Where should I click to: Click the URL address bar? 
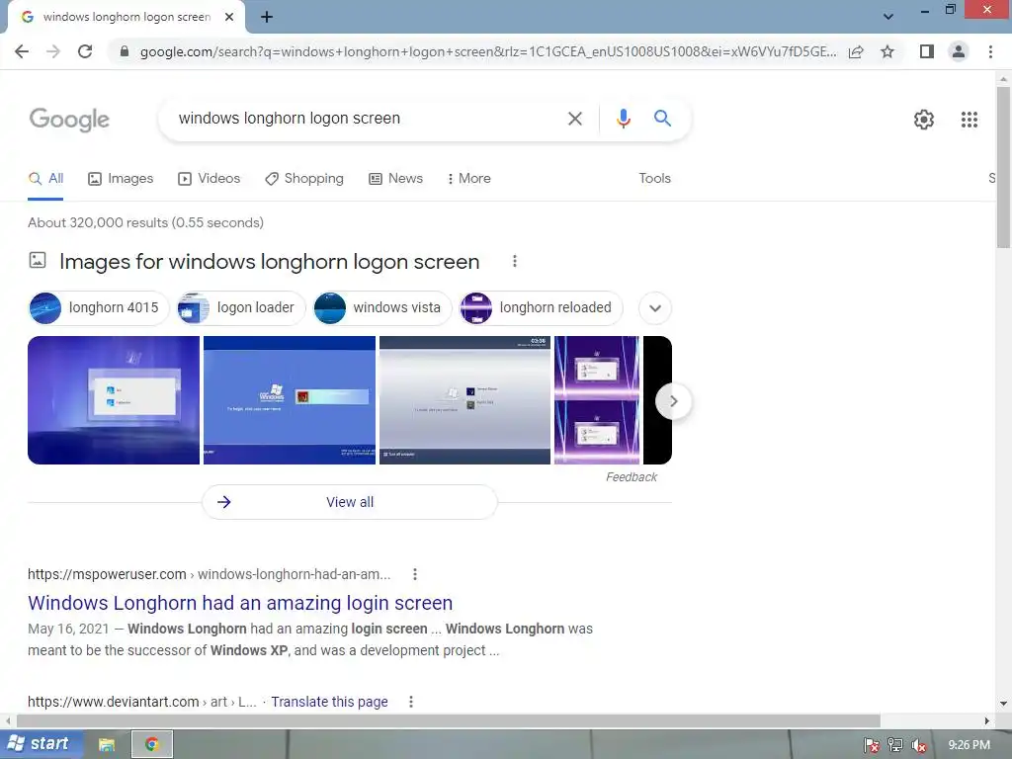point(487,51)
